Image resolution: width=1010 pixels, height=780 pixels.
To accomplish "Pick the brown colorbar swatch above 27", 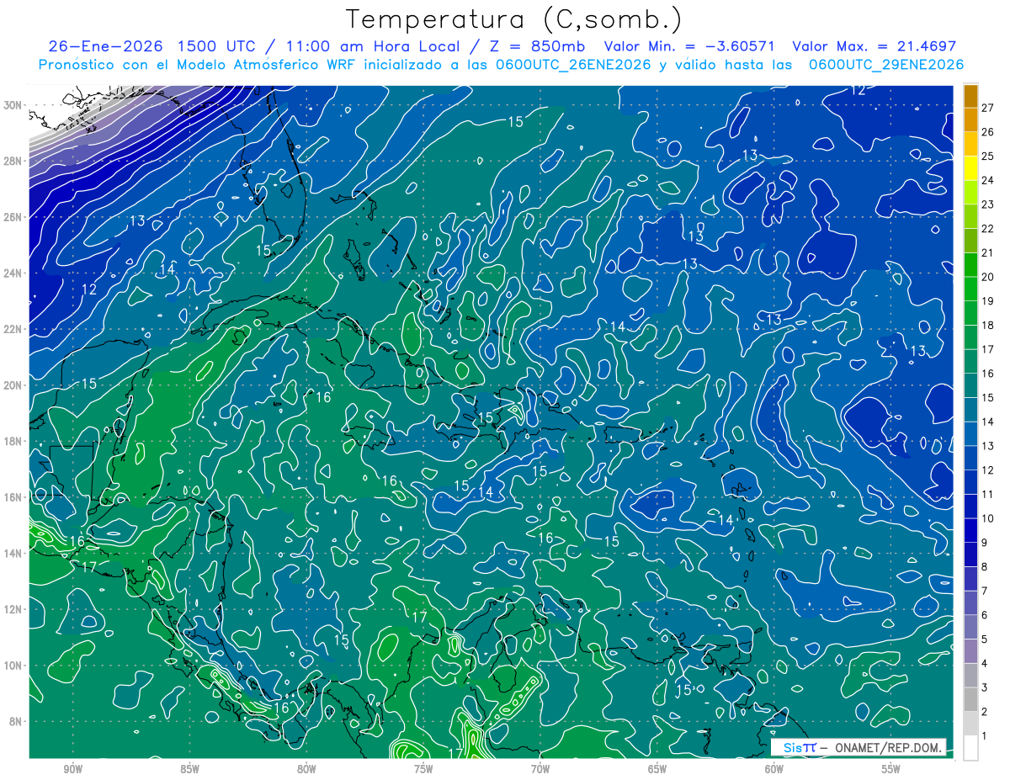I will click(x=970, y=96).
